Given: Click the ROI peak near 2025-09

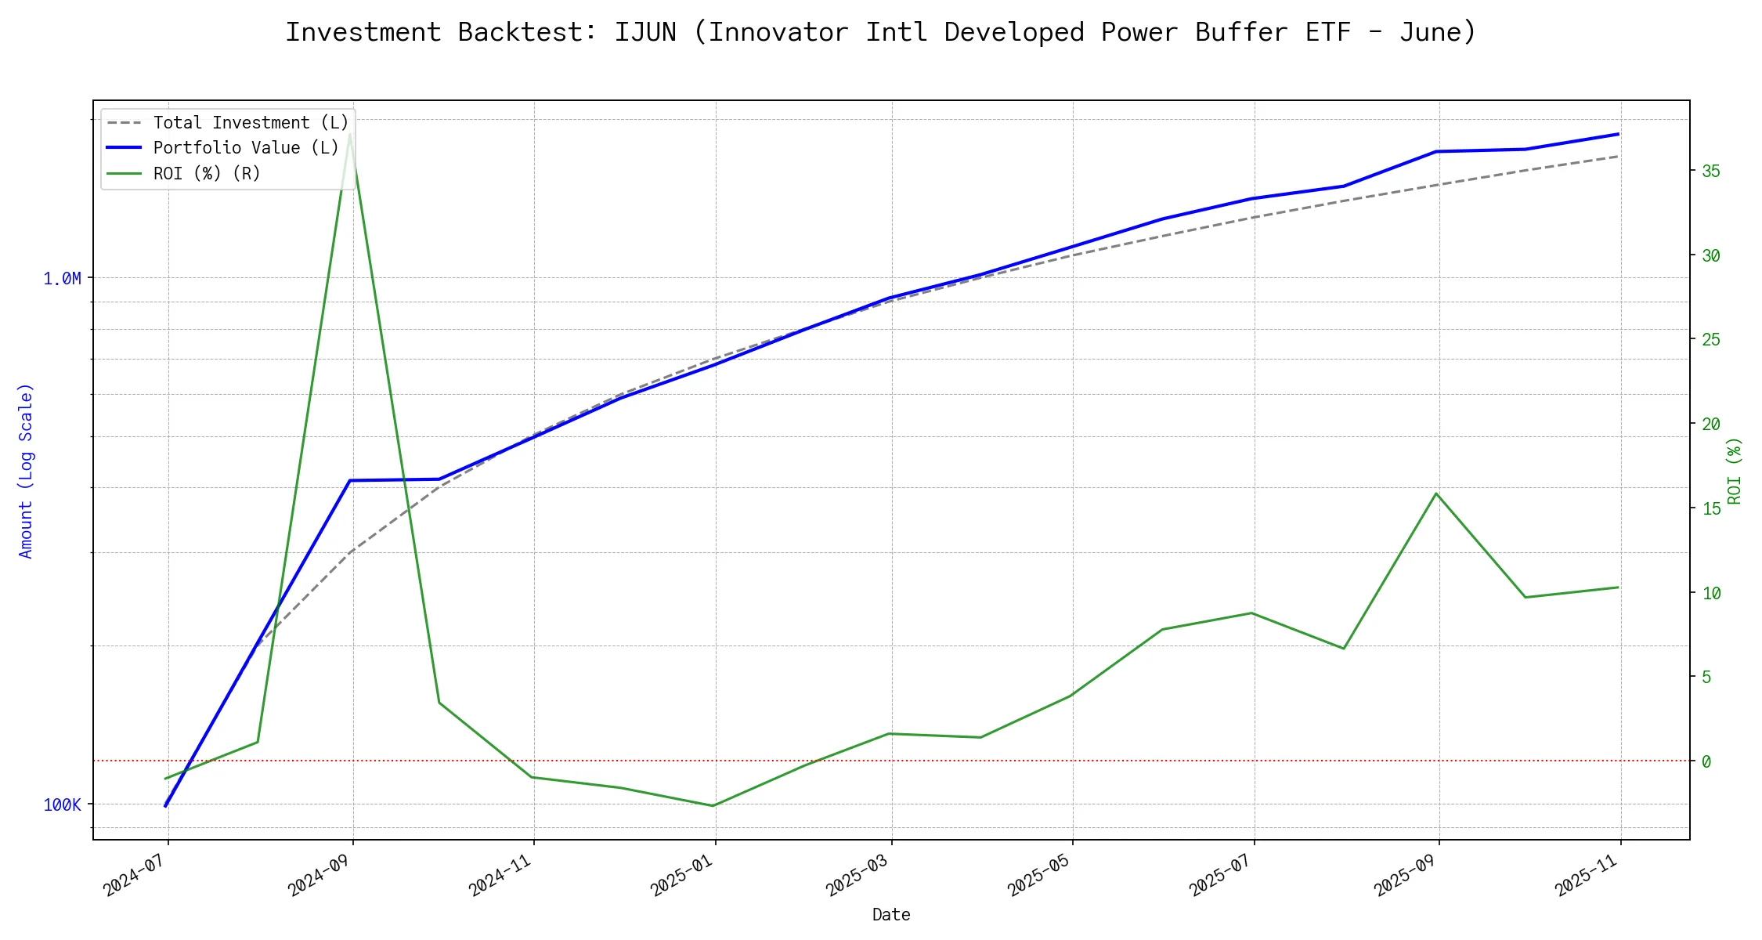Looking at the screenshot, I should click(x=1435, y=493).
